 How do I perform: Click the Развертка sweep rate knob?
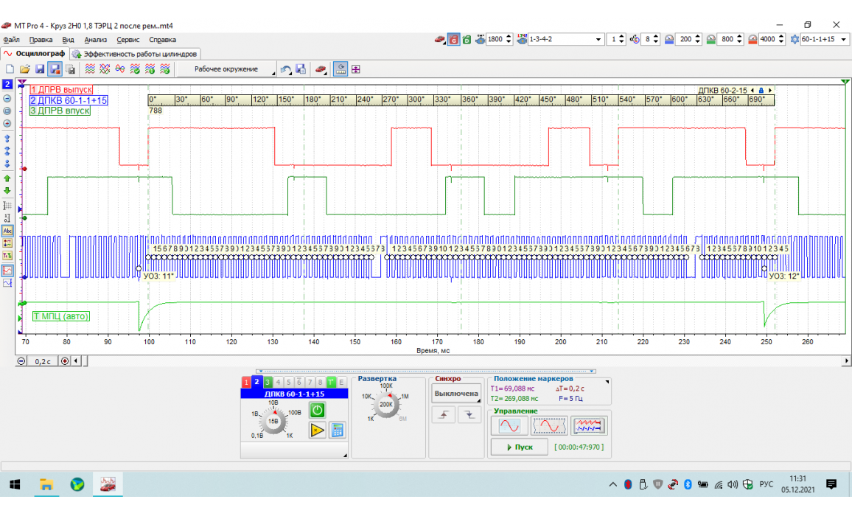(385, 404)
